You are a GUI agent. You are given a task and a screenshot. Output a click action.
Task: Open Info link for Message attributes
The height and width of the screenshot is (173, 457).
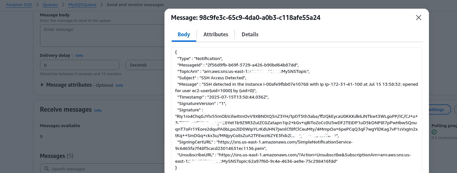tap(119, 85)
